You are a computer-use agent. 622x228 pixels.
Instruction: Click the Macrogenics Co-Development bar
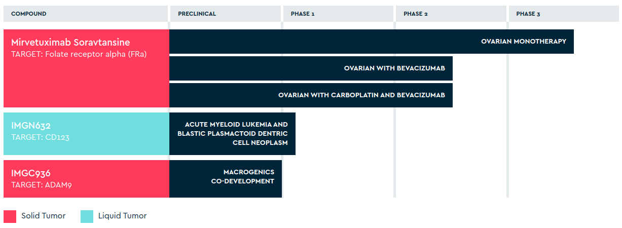(x=226, y=179)
